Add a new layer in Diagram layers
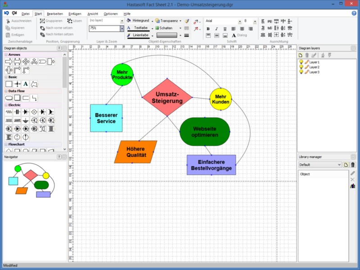This screenshot has height=270, width=360. (301, 55)
